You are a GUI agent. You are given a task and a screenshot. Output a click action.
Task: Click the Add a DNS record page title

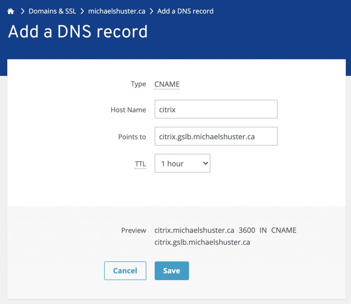78,32
